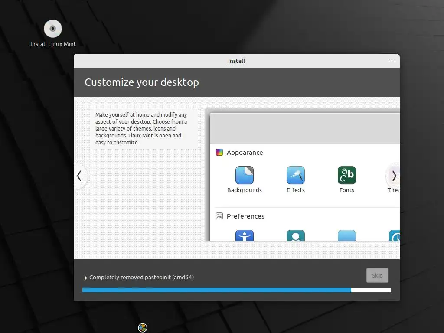The image size is (444, 333).
Task: Click the colorful Appearance section icon
Action: pos(219,152)
